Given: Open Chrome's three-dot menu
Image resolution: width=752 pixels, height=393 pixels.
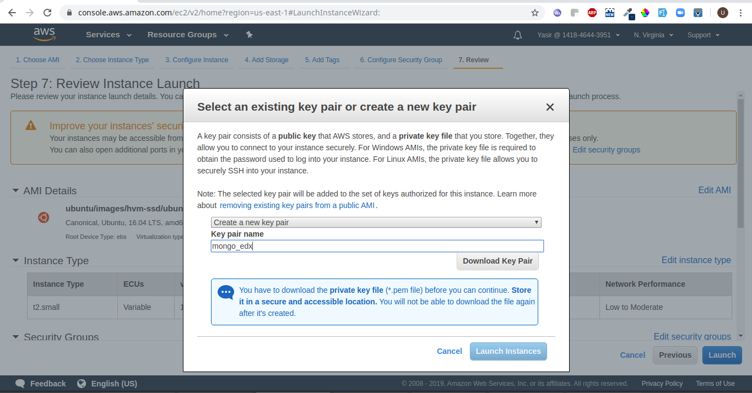Looking at the screenshot, I should coord(740,12).
